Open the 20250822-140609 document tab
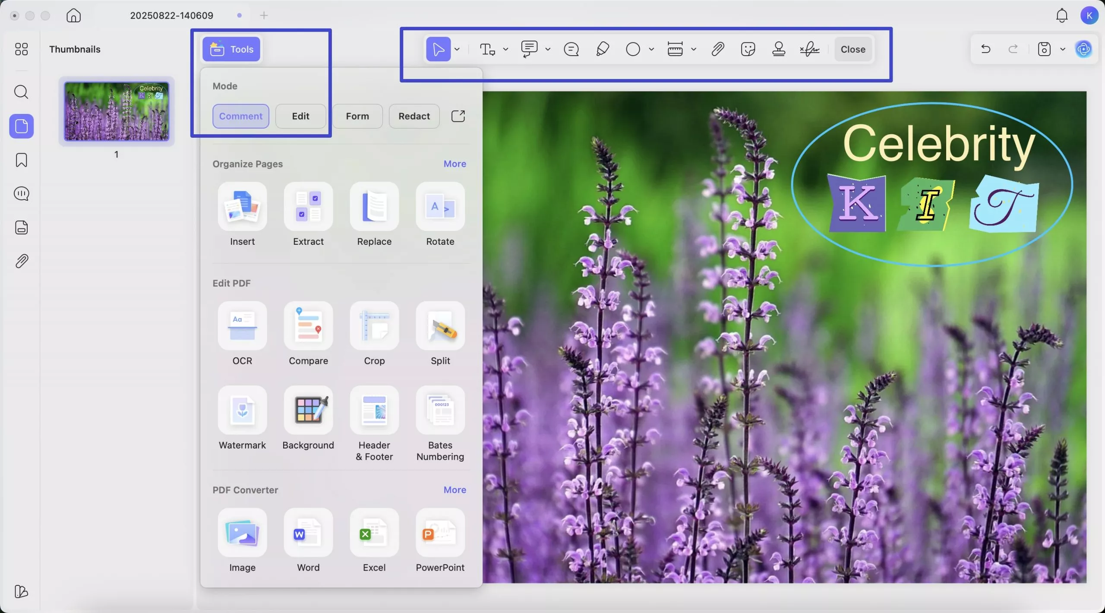This screenshot has height=613, width=1105. tap(171, 16)
